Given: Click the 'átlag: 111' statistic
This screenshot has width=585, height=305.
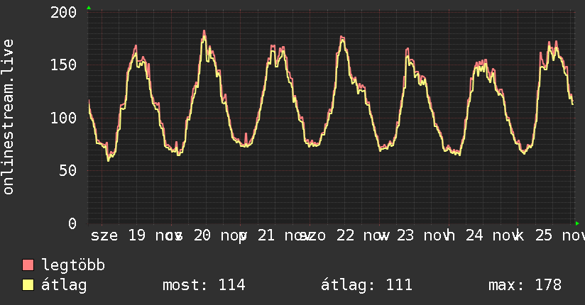Looking at the screenshot, I should [366, 285].
